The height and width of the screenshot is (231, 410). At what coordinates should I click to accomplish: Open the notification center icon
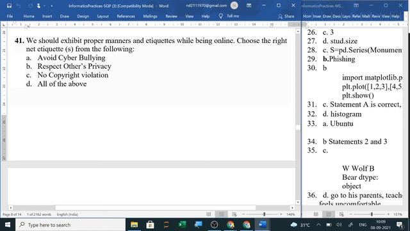(400, 225)
